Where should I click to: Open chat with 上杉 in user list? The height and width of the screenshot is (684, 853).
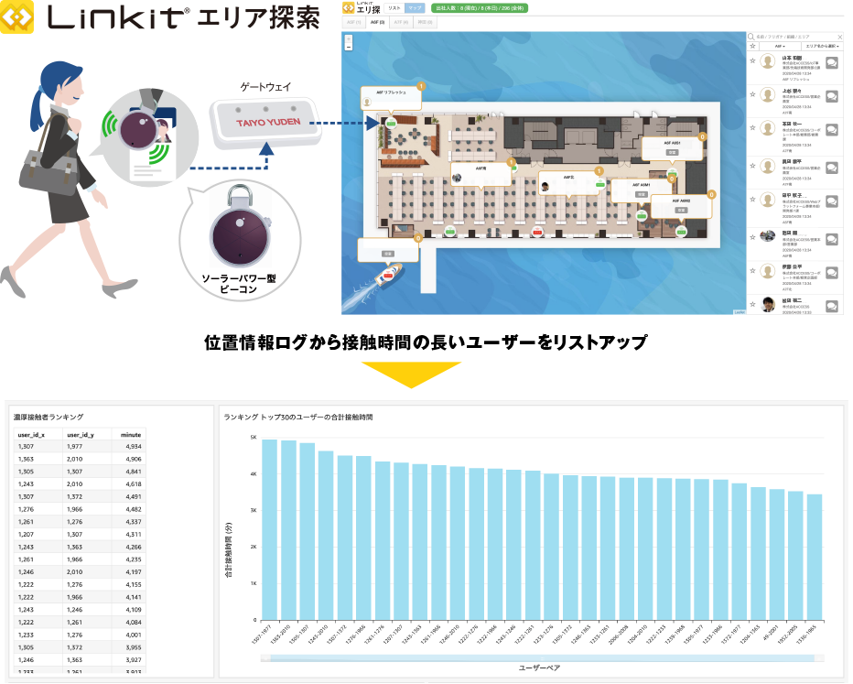(x=831, y=96)
